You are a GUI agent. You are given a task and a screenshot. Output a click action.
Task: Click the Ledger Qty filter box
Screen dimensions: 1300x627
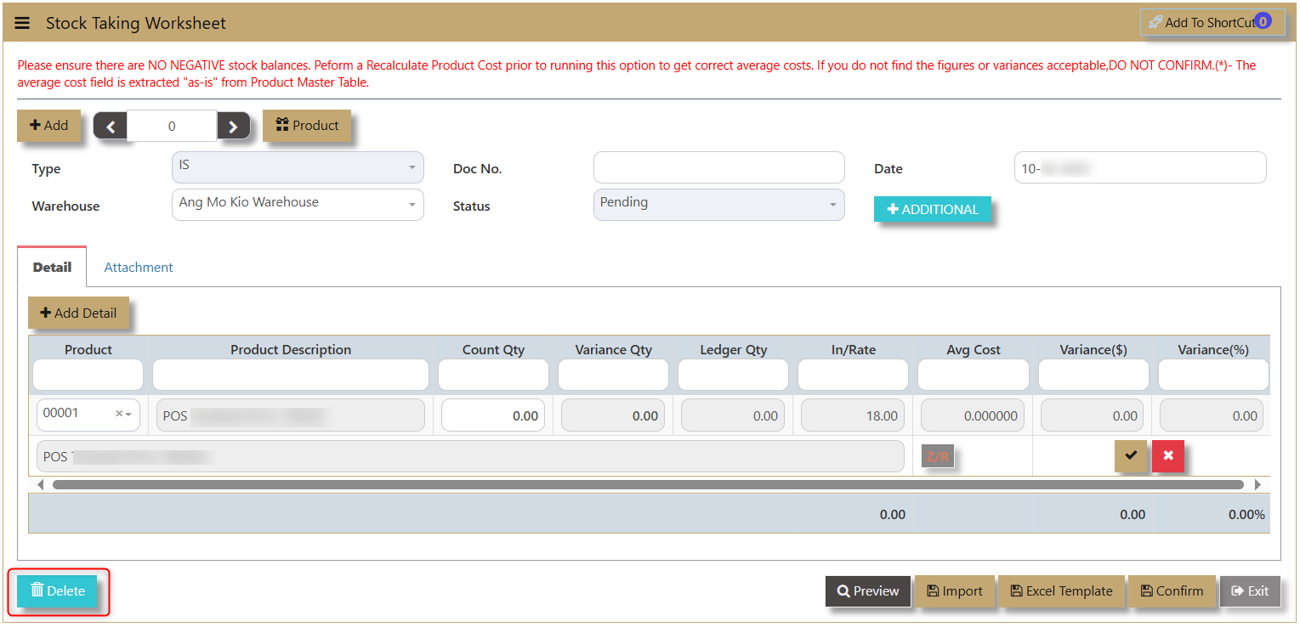click(733, 375)
